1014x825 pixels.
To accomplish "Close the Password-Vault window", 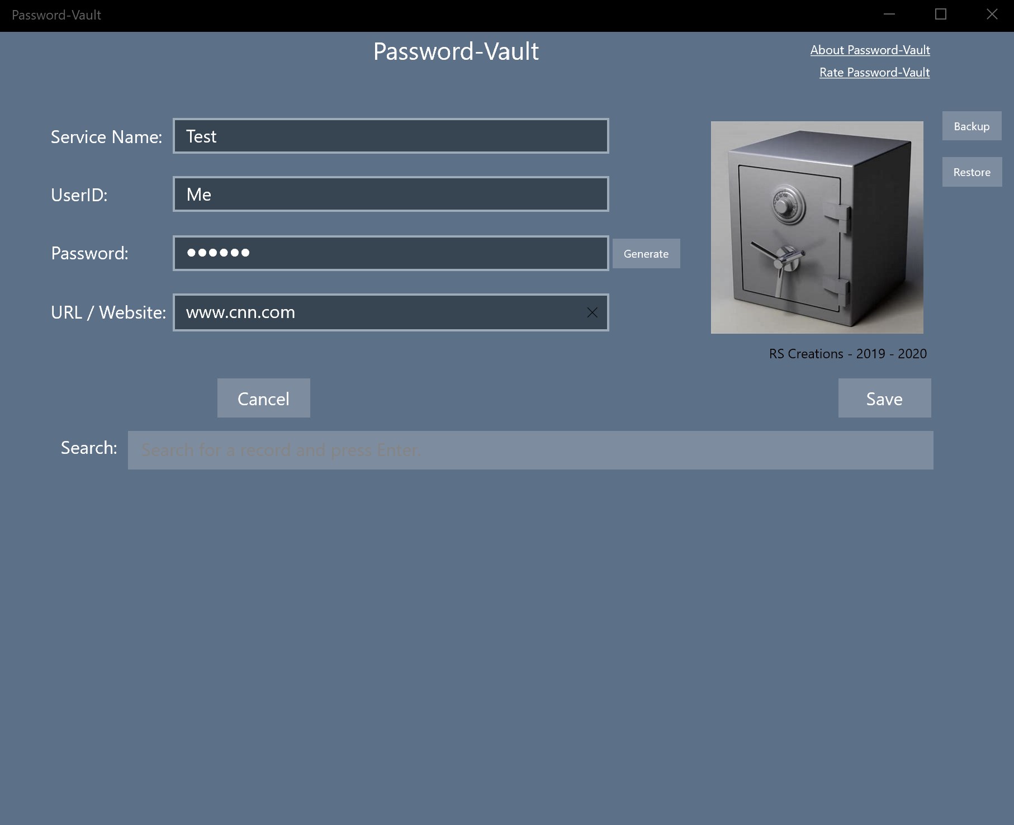I will [x=992, y=15].
